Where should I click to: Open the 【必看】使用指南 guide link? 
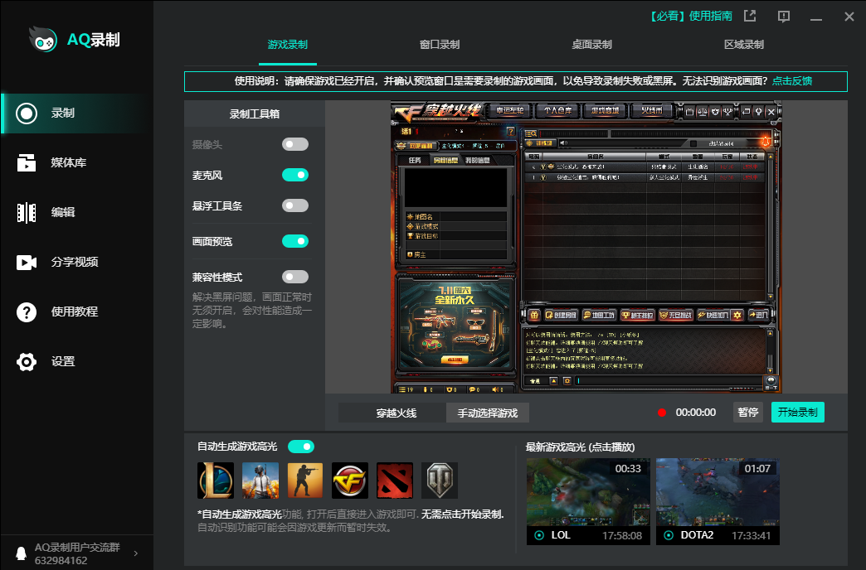click(x=690, y=16)
